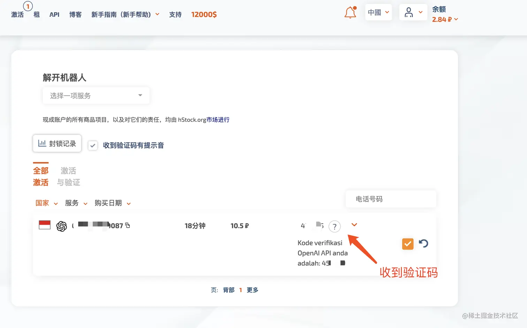The height and width of the screenshot is (328, 527).
Task: Open the 博客 menu item
Action: (75, 14)
